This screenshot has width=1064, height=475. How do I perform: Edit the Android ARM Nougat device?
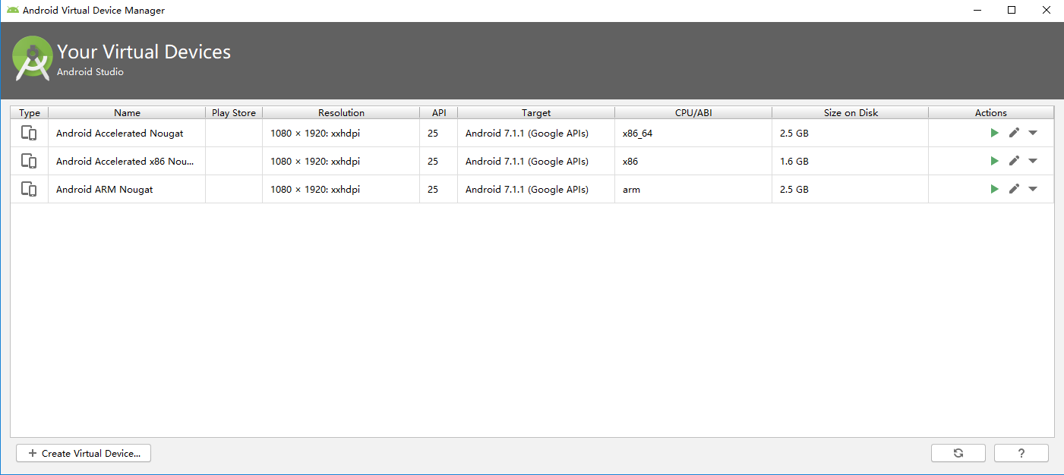pos(1014,189)
